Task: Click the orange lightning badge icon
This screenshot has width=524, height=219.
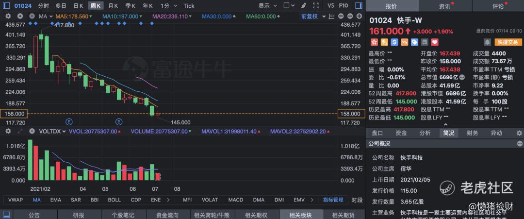Action: pyautogui.click(x=384, y=42)
